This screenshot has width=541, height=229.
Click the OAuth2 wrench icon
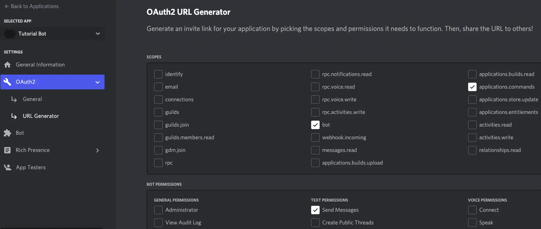pos(7,82)
